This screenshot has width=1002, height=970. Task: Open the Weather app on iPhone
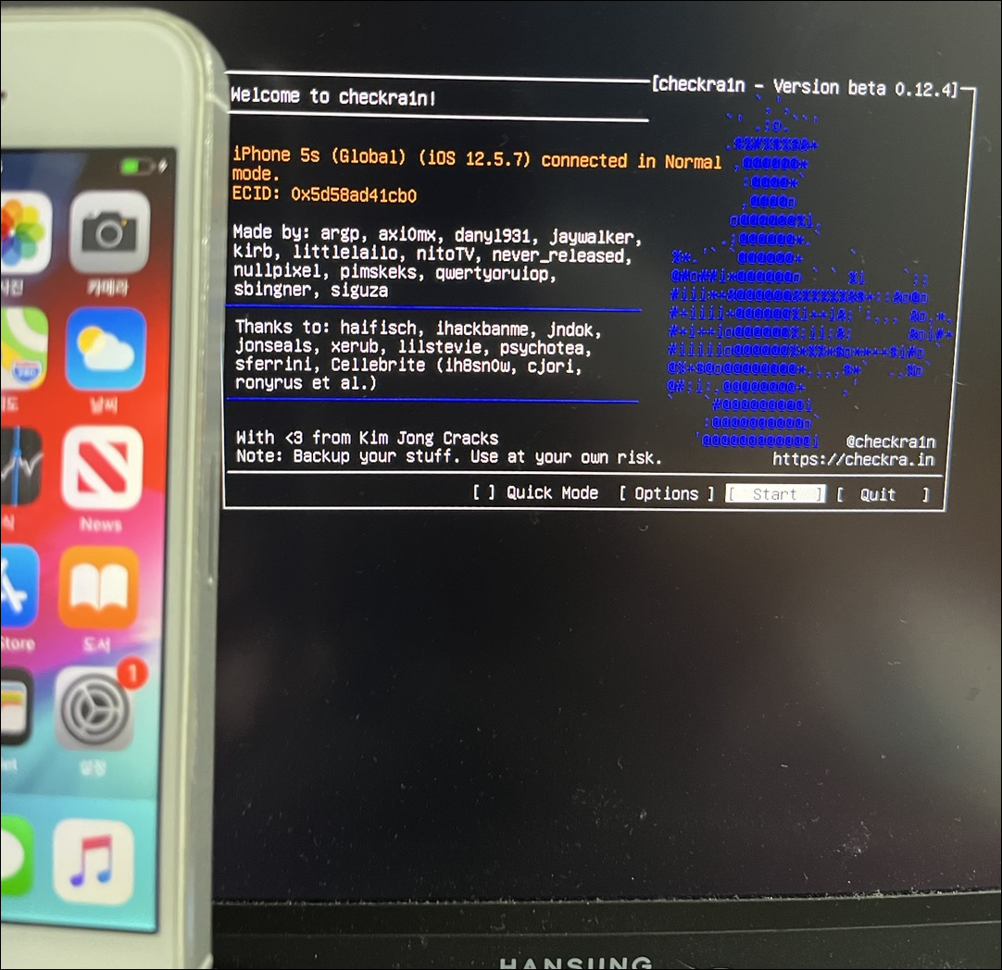click(x=106, y=349)
